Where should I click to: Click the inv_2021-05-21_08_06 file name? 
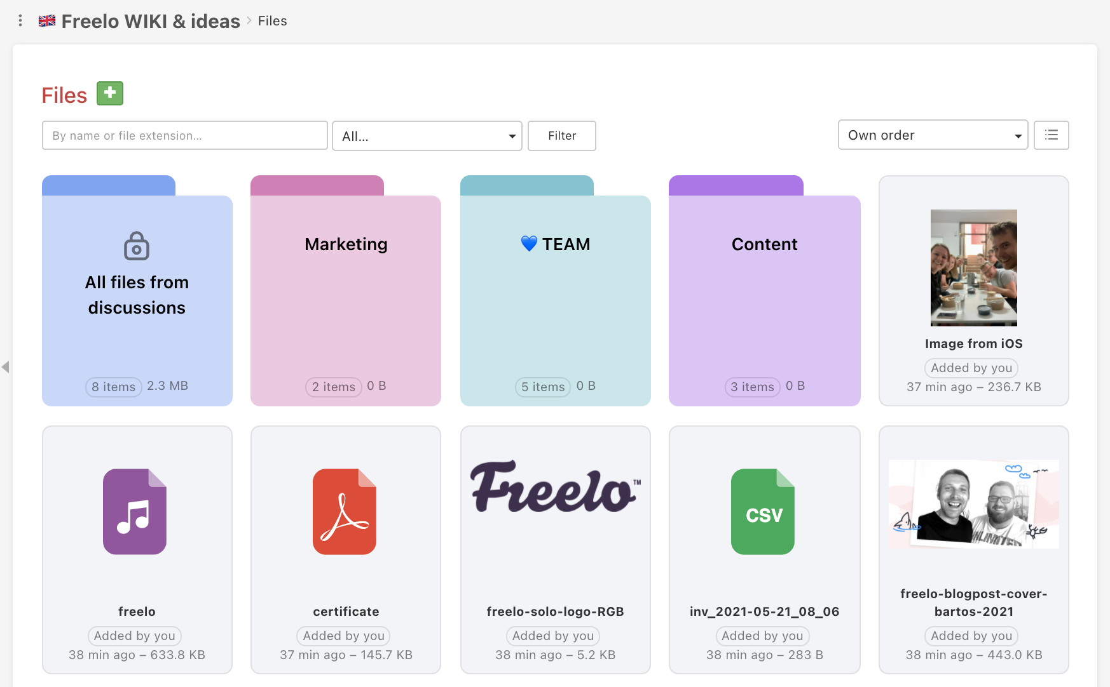pyautogui.click(x=765, y=611)
